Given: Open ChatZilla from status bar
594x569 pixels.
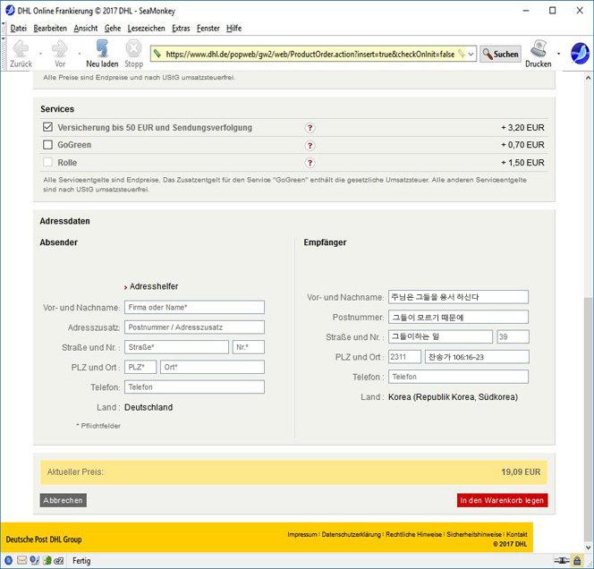Looking at the screenshot, I should coord(59,561).
